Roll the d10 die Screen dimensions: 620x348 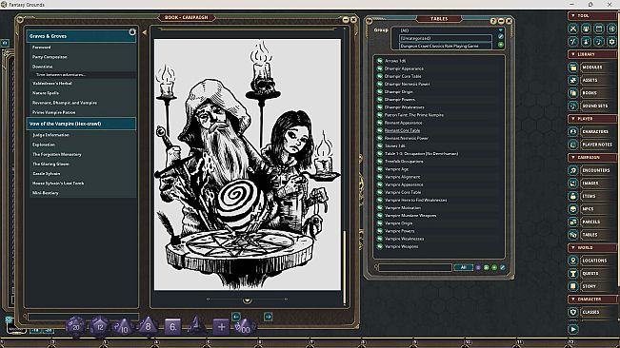123,327
